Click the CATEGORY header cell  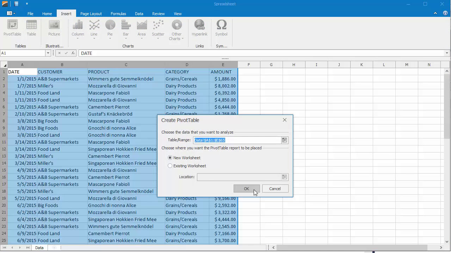(x=187, y=72)
